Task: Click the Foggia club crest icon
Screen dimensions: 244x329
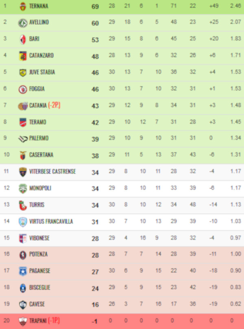Action: [23, 89]
